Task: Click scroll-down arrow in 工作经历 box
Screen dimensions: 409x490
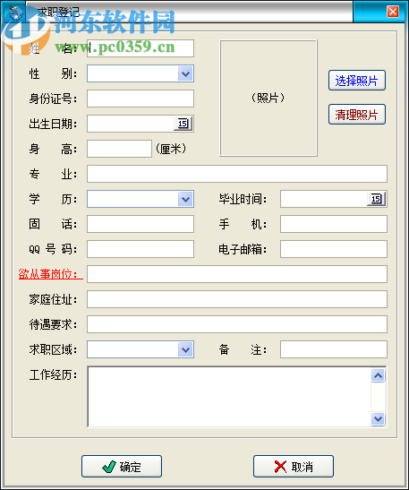Action: coord(378,418)
